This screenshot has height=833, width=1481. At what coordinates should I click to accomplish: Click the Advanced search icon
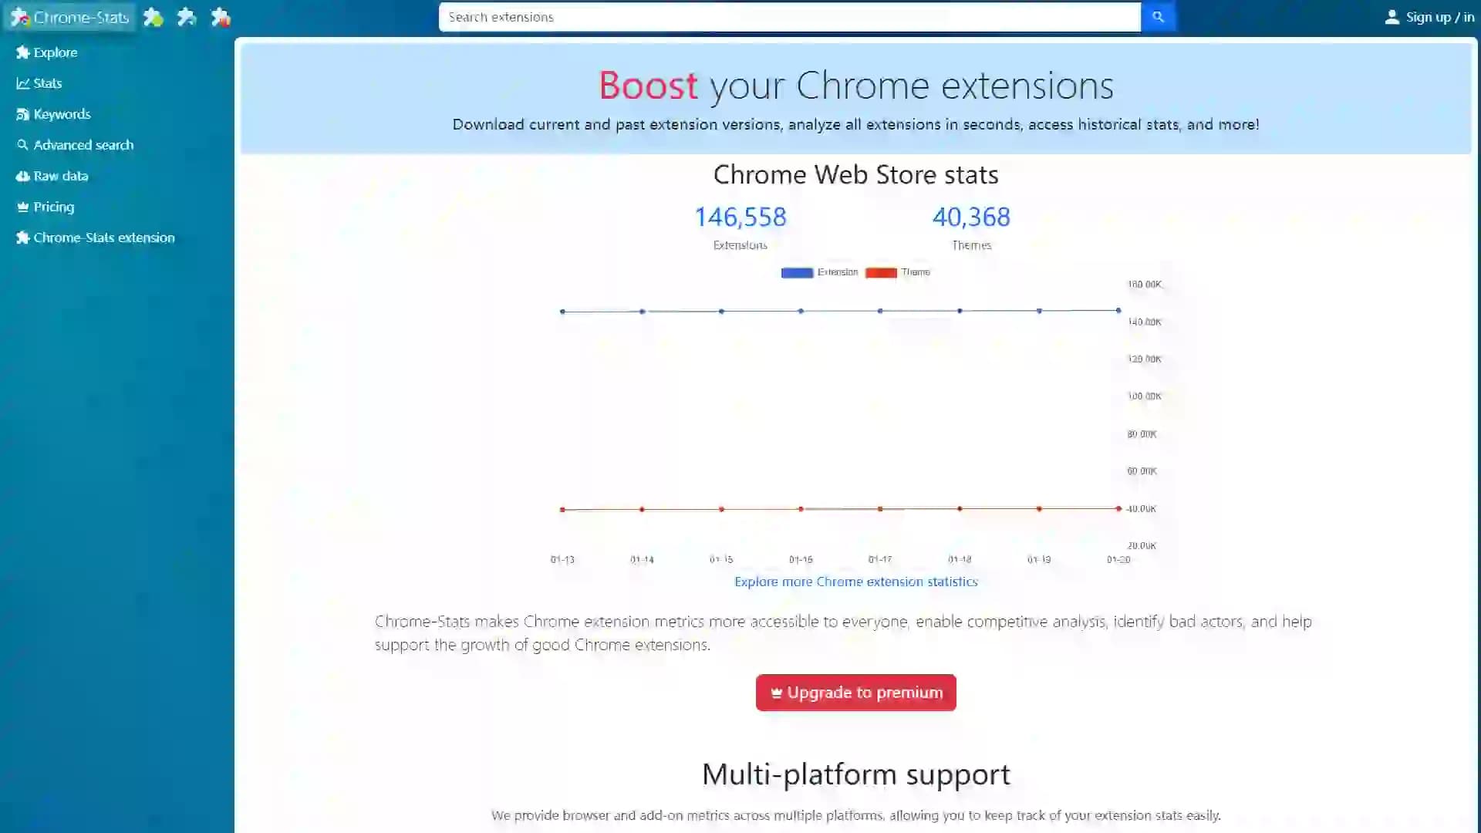[22, 144]
